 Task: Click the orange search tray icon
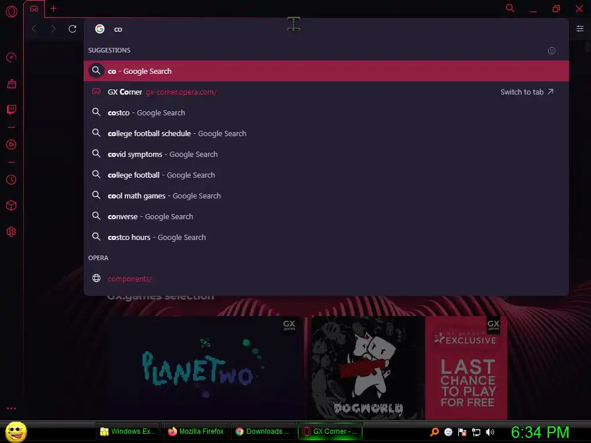(x=434, y=431)
